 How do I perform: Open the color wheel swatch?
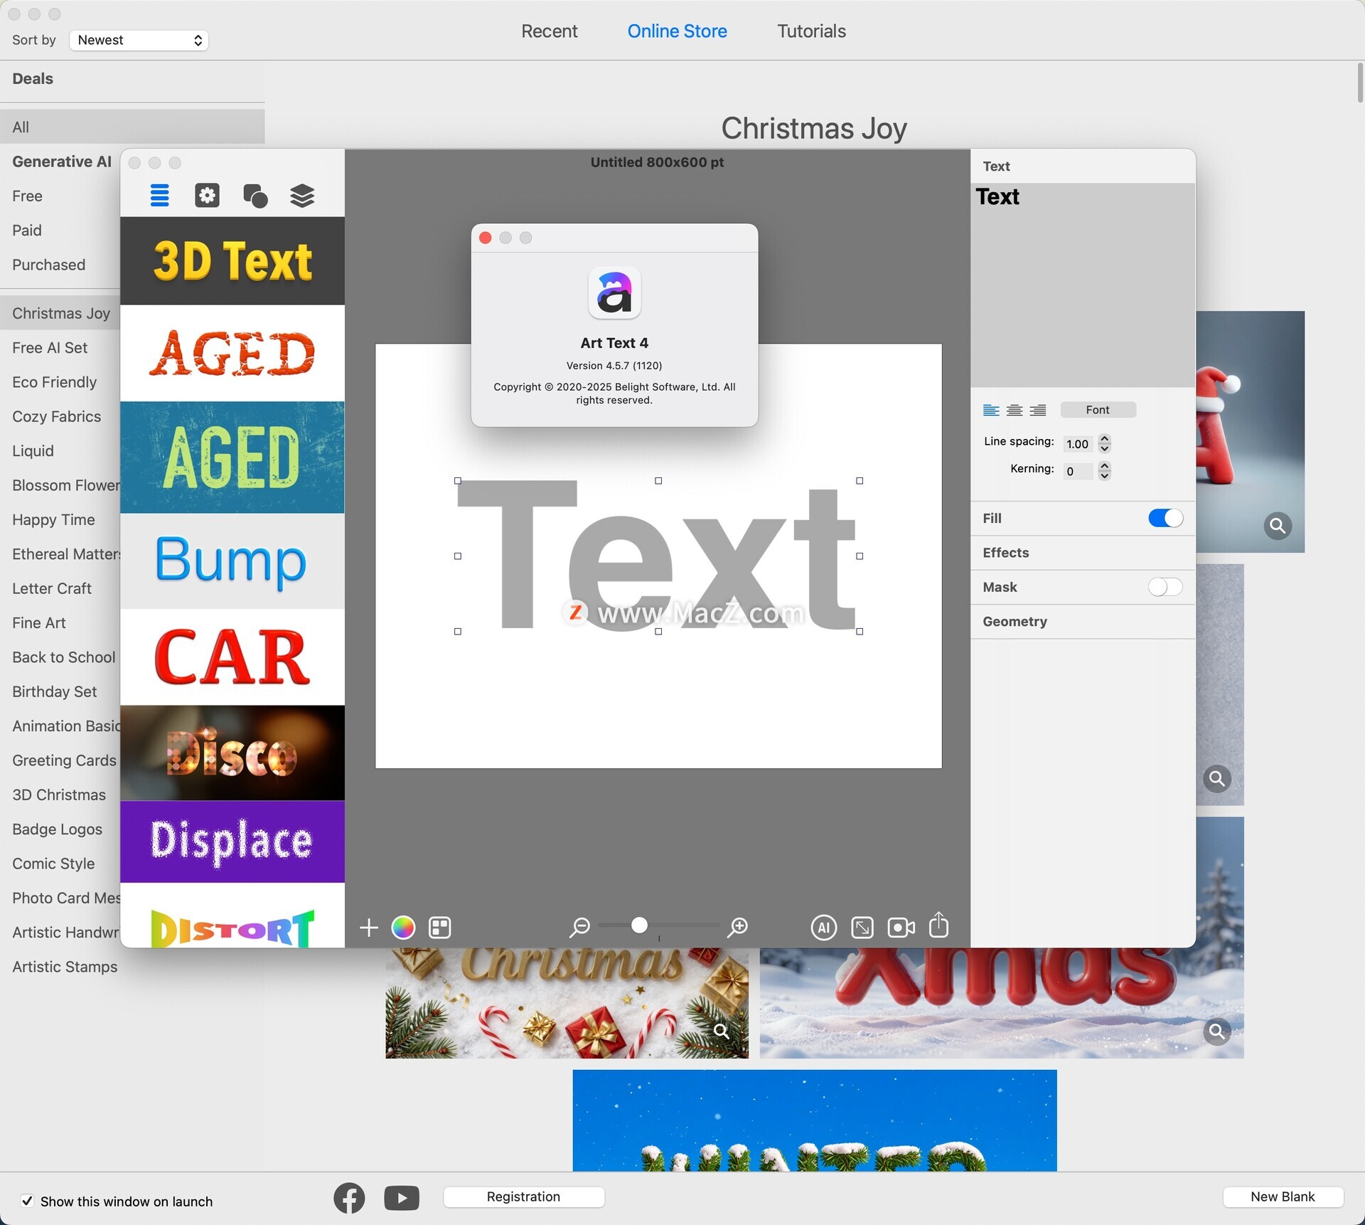click(x=403, y=928)
